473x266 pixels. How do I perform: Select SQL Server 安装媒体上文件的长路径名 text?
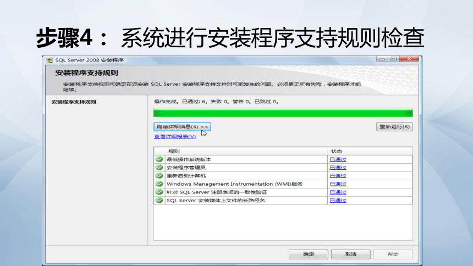coord(216,200)
